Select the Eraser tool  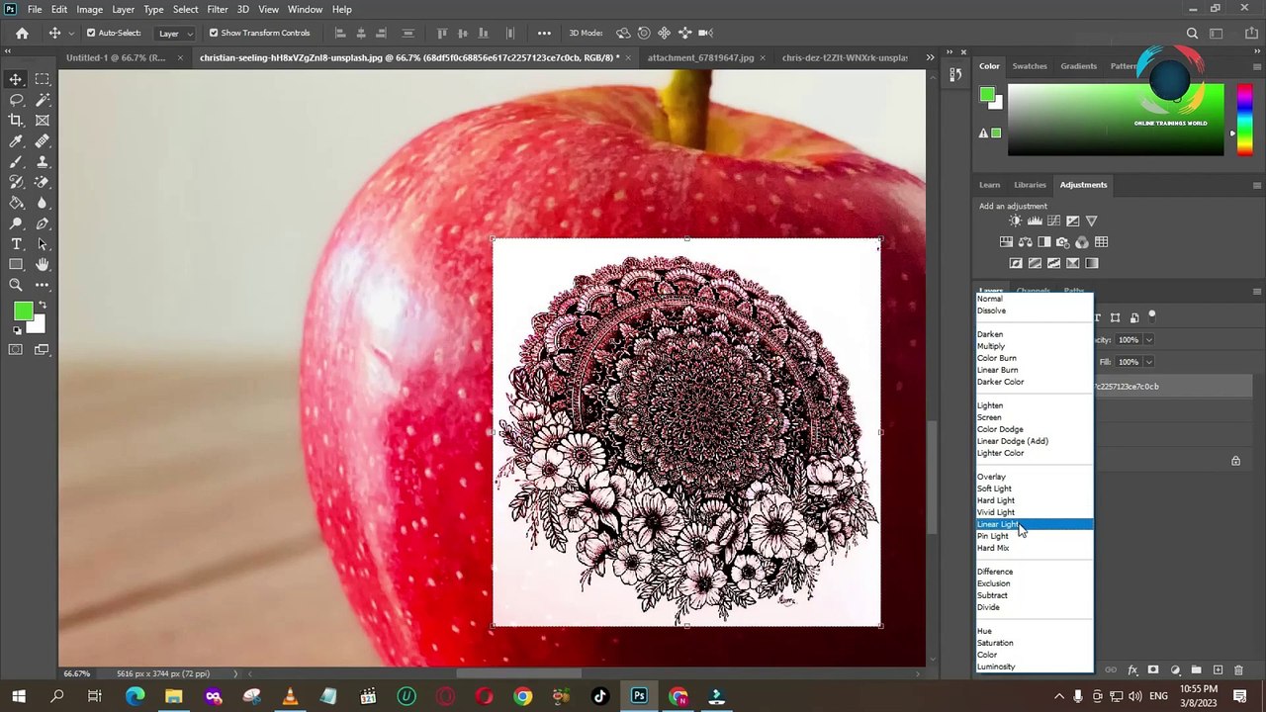pyautogui.click(x=43, y=182)
